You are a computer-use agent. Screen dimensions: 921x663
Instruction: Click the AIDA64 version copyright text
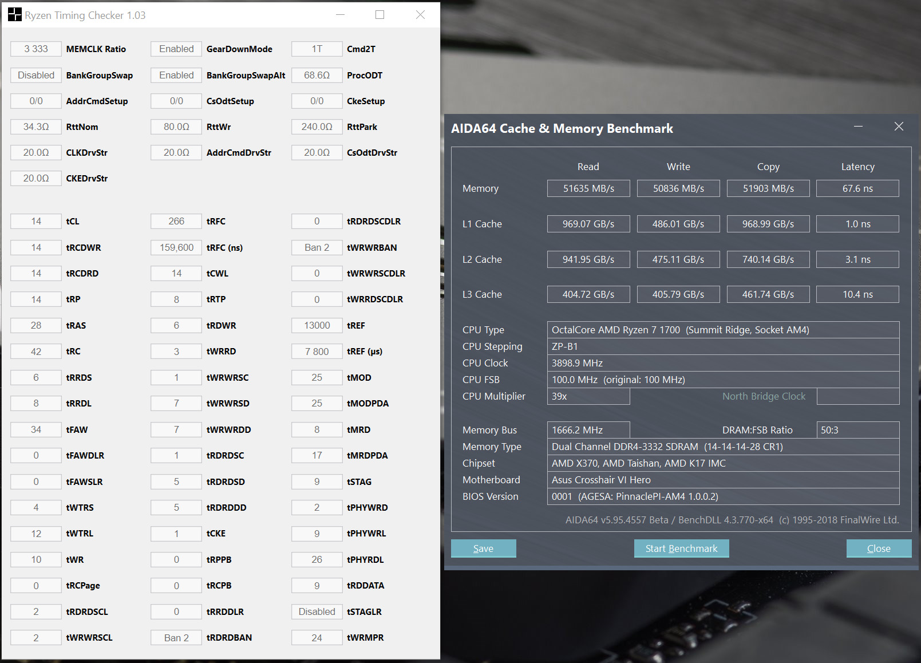732,520
